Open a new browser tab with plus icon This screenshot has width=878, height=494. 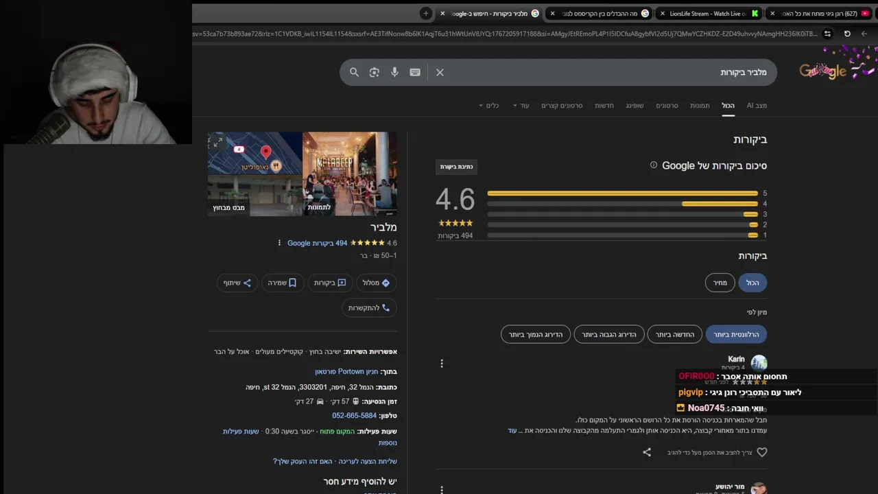pyautogui.click(x=425, y=13)
